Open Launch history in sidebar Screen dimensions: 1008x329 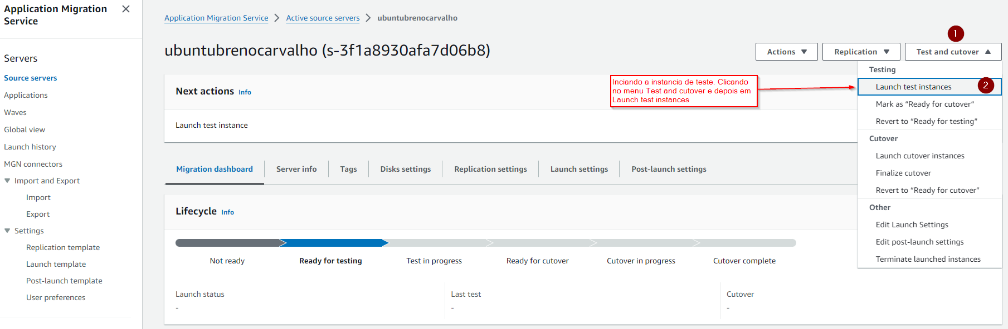[30, 147]
